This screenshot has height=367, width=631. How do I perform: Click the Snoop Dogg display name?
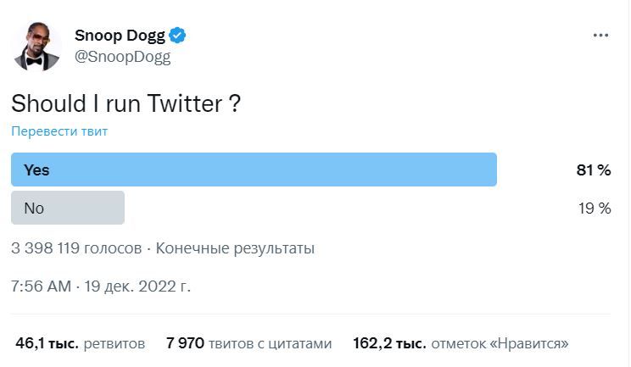(120, 36)
